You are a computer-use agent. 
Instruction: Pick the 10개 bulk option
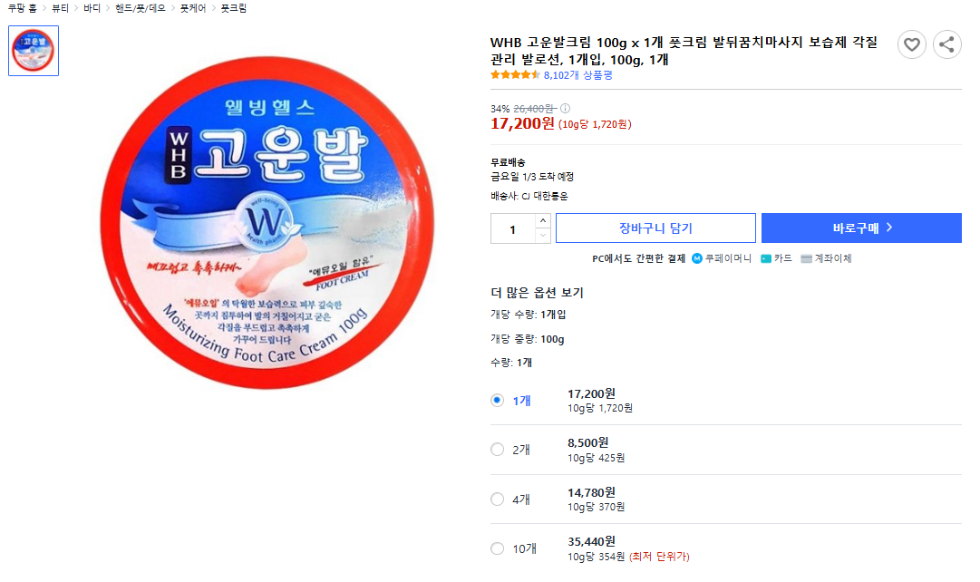click(497, 548)
